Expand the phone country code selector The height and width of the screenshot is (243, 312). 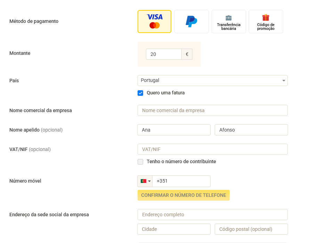[145, 181]
